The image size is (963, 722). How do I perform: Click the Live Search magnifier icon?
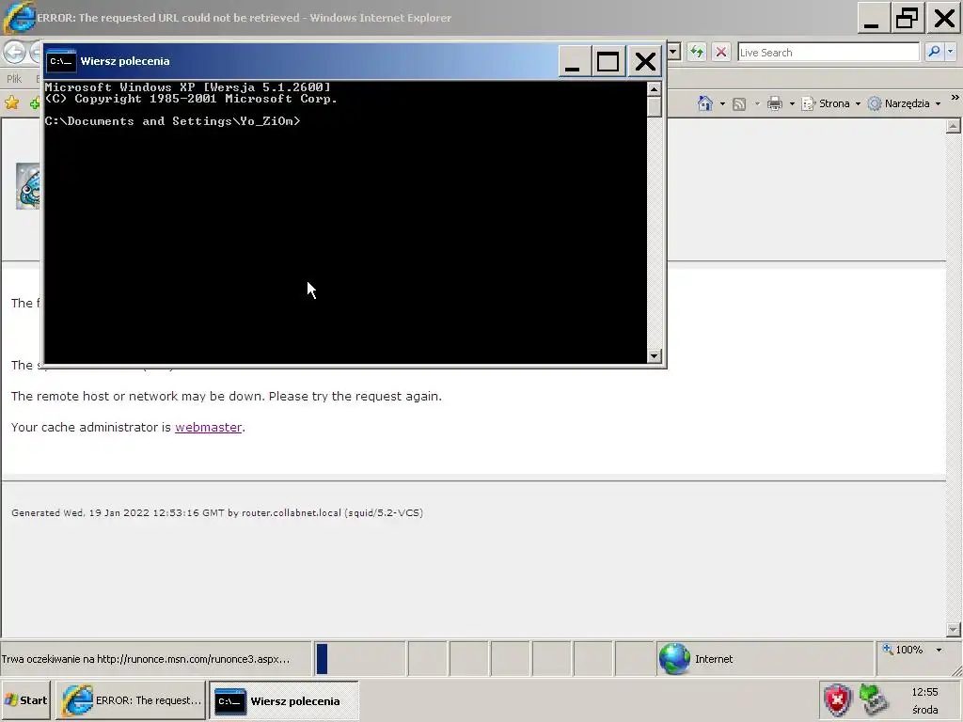tap(934, 53)
